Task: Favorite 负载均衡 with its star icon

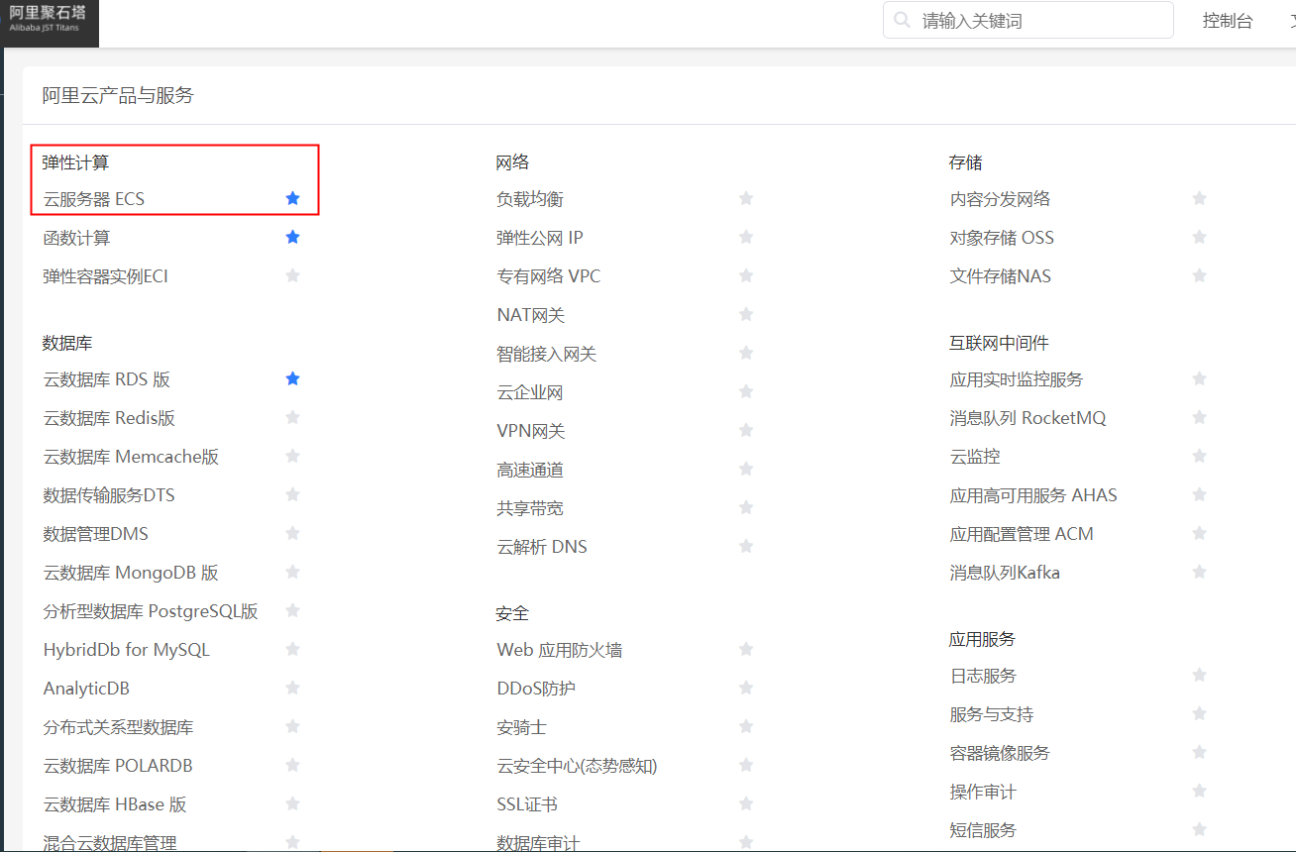Action: click(x=746, y=199)
